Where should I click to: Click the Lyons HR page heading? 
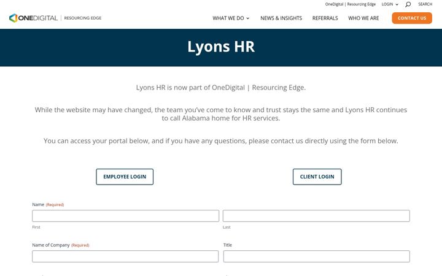tap(221, 47)
